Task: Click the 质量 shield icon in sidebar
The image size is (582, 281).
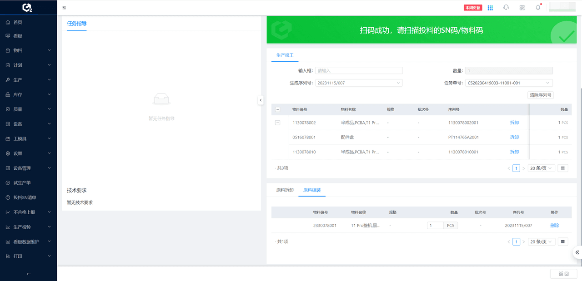Action: [x=8, y=109]
